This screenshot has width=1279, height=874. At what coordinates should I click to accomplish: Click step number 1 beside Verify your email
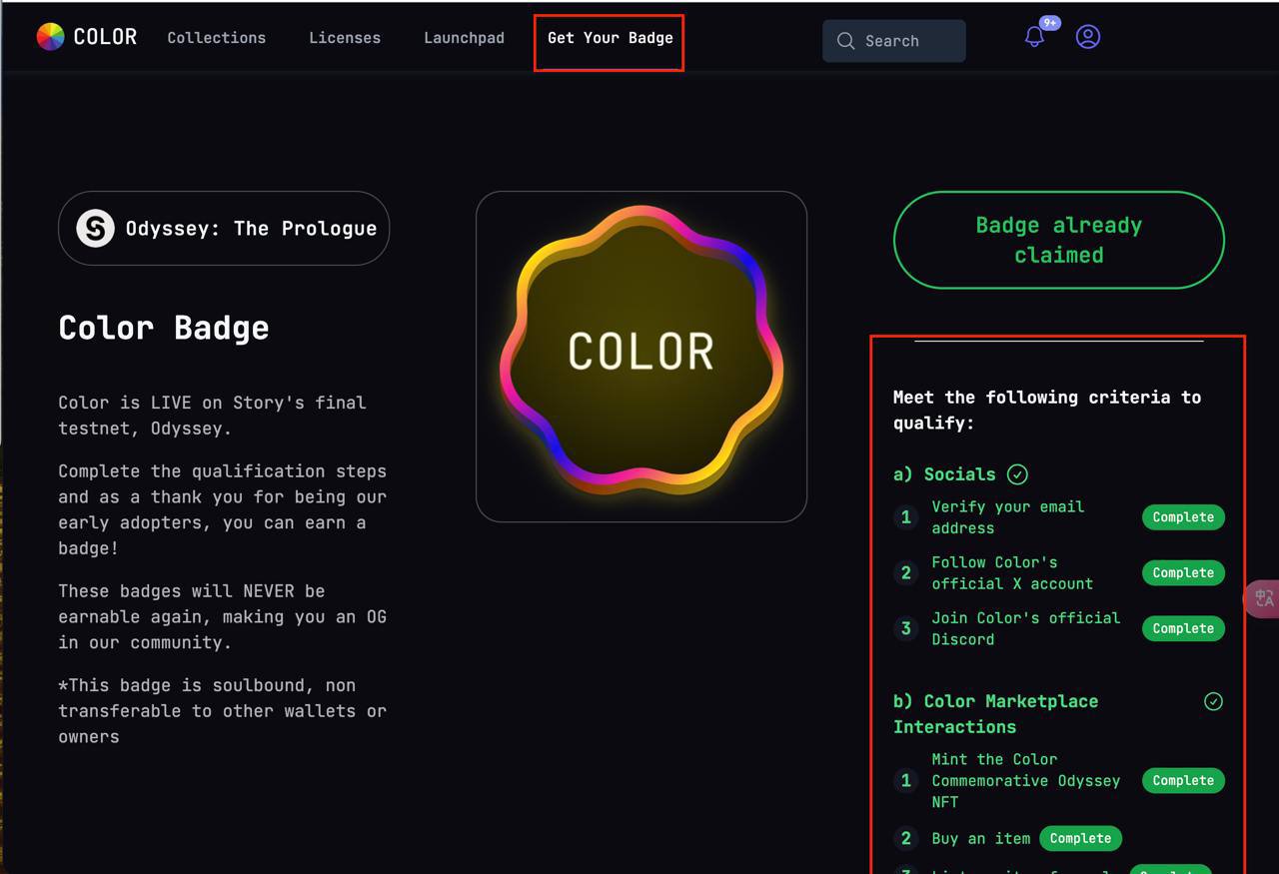906,517
